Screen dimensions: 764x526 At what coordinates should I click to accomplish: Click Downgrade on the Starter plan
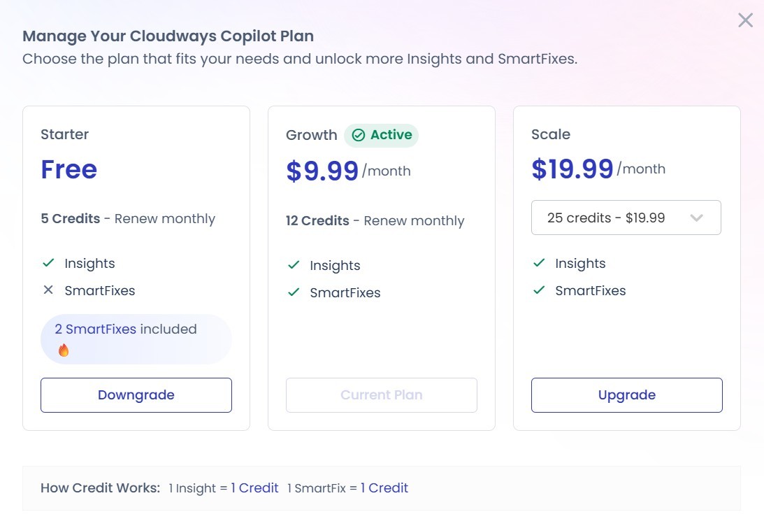click(136, 395)
